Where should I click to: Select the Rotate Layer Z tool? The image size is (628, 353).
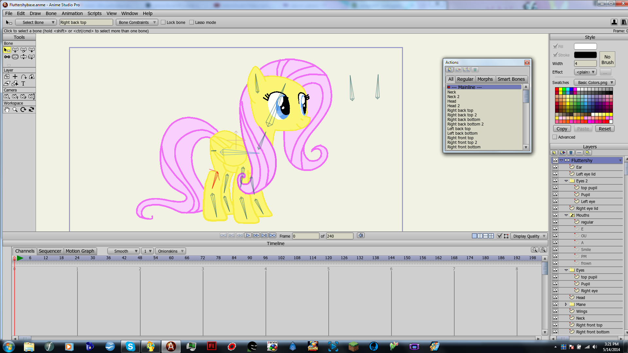pyautogui.click(x=23, y=76)
